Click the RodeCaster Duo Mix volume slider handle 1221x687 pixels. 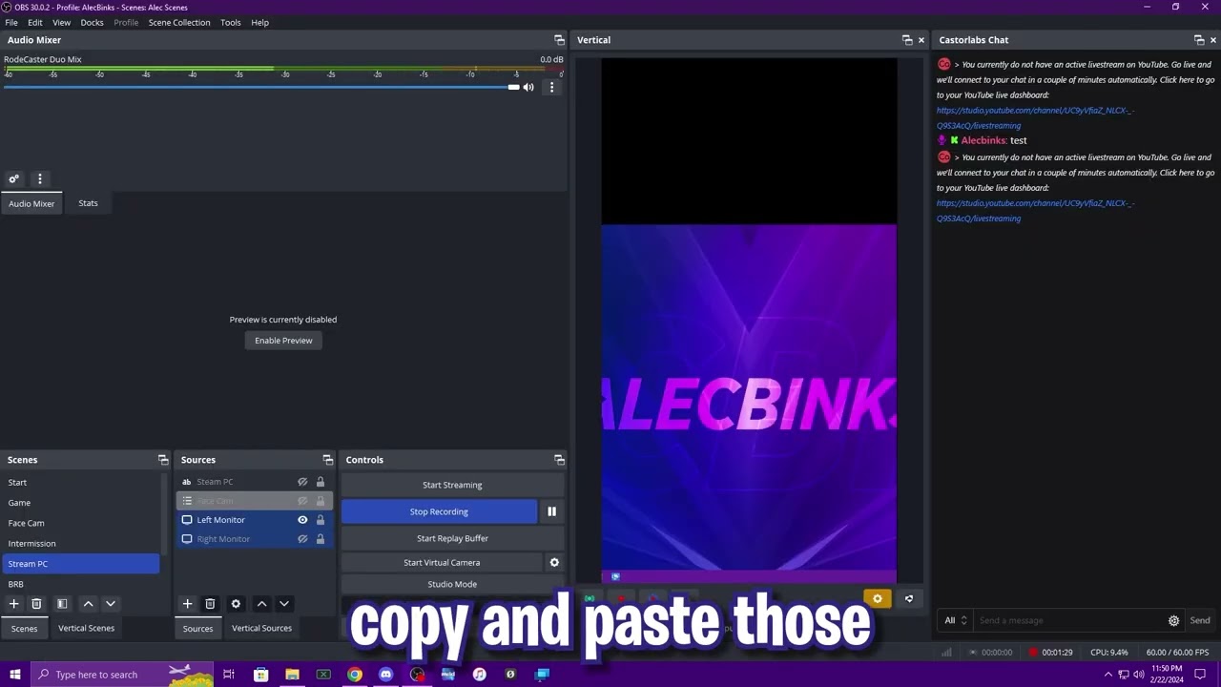[514, 87]
